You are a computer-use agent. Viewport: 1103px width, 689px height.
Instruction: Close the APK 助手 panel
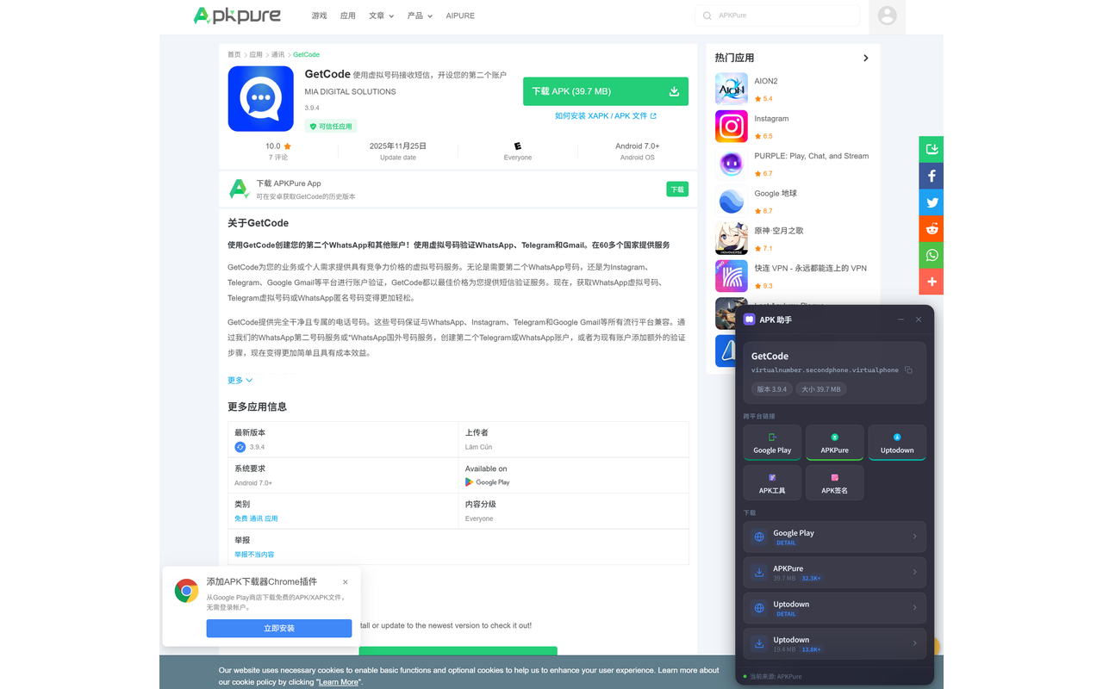(919, 320)
